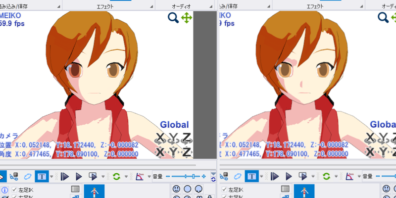396x198 pixels.
Task: Click lower-row X move gizmo in right viewport
Action: (370, 152)
